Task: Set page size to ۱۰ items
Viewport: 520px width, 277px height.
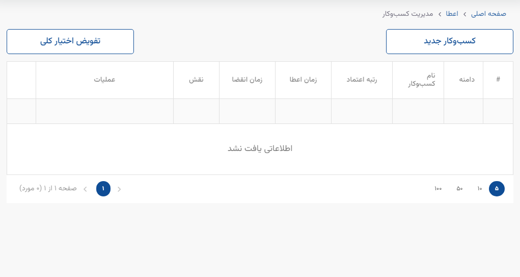Action: (480, 189)
